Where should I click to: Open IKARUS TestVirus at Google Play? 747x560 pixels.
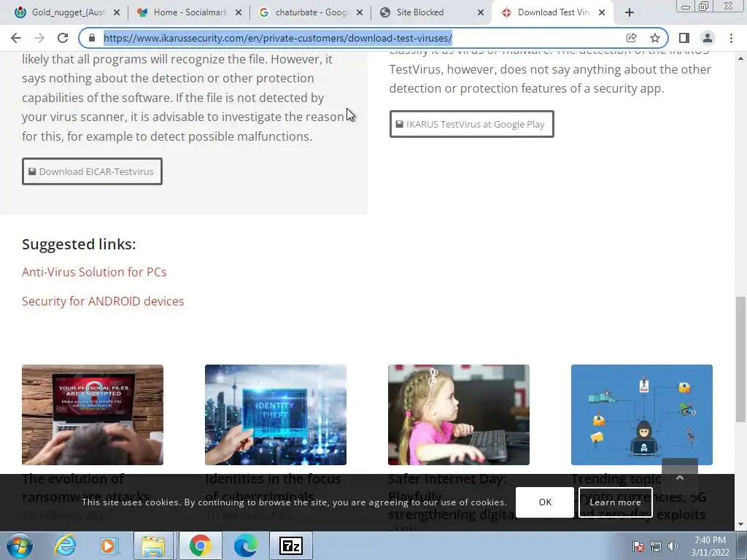[x=472, y=124]
